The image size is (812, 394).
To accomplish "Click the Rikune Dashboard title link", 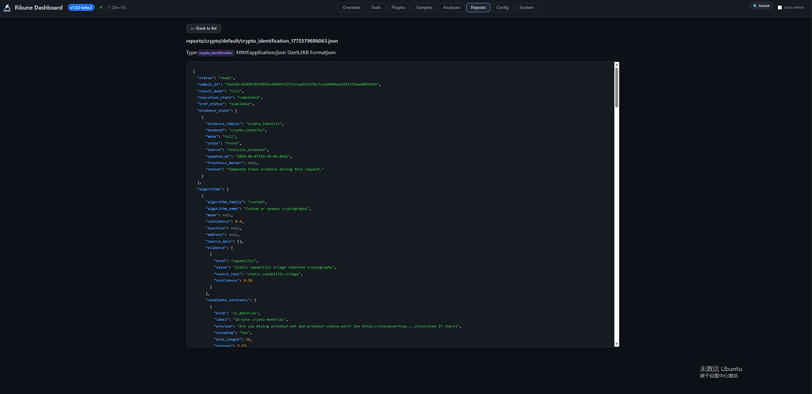I will [39, 8].
